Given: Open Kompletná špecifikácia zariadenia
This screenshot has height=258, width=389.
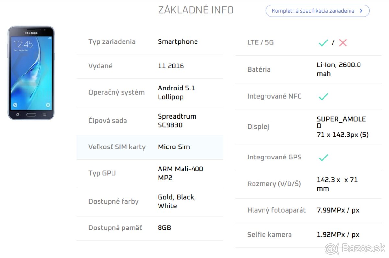Looking at the screenshot, I should 317,10.
